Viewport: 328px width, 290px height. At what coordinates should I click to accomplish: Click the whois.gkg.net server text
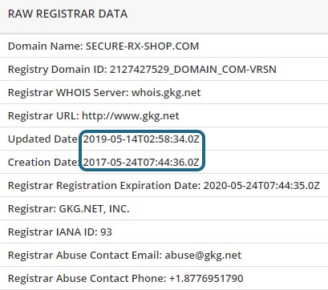pyautogui.click(x=166, y=93)
